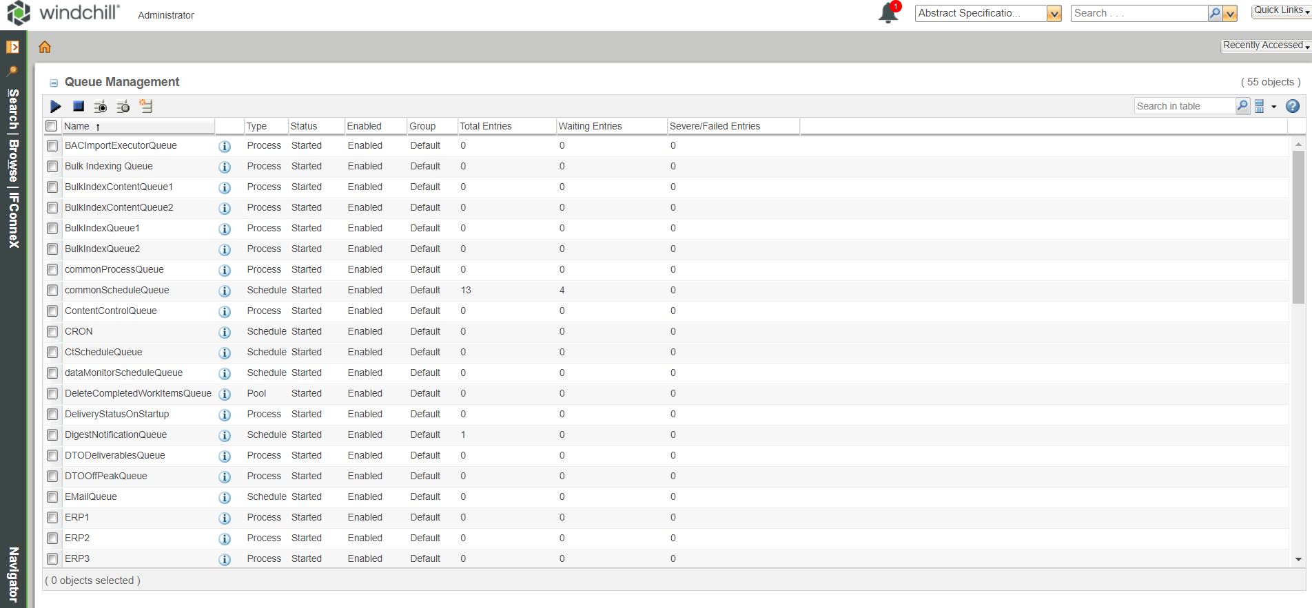Collapse the Queue Management table section
The width and height of the screenshot is (1312, 608).
[x=54, y=83]
